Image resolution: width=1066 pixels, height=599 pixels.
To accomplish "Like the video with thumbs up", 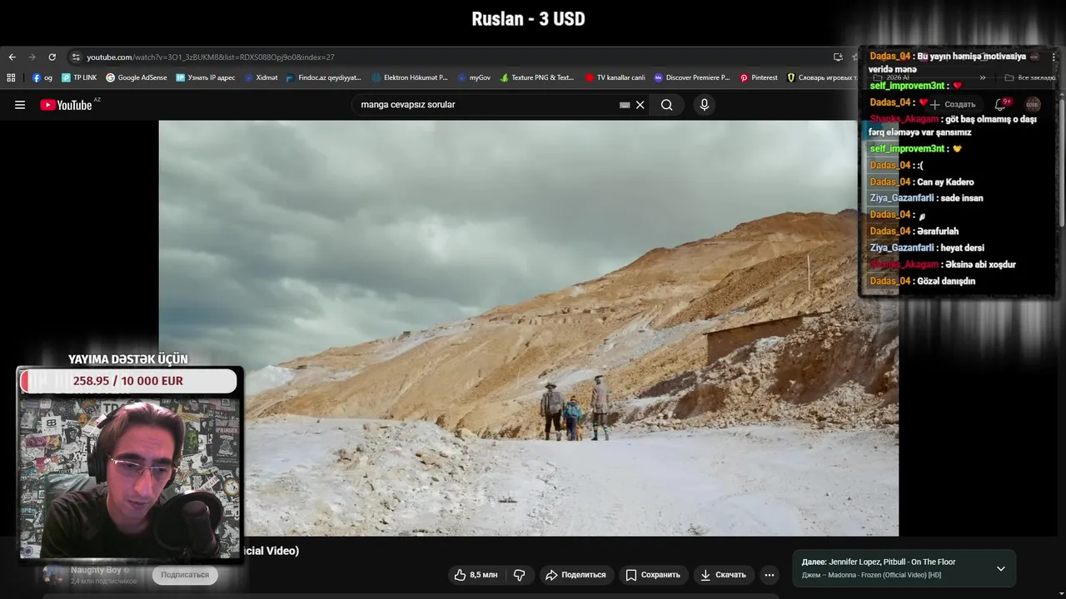I will 475,575.
